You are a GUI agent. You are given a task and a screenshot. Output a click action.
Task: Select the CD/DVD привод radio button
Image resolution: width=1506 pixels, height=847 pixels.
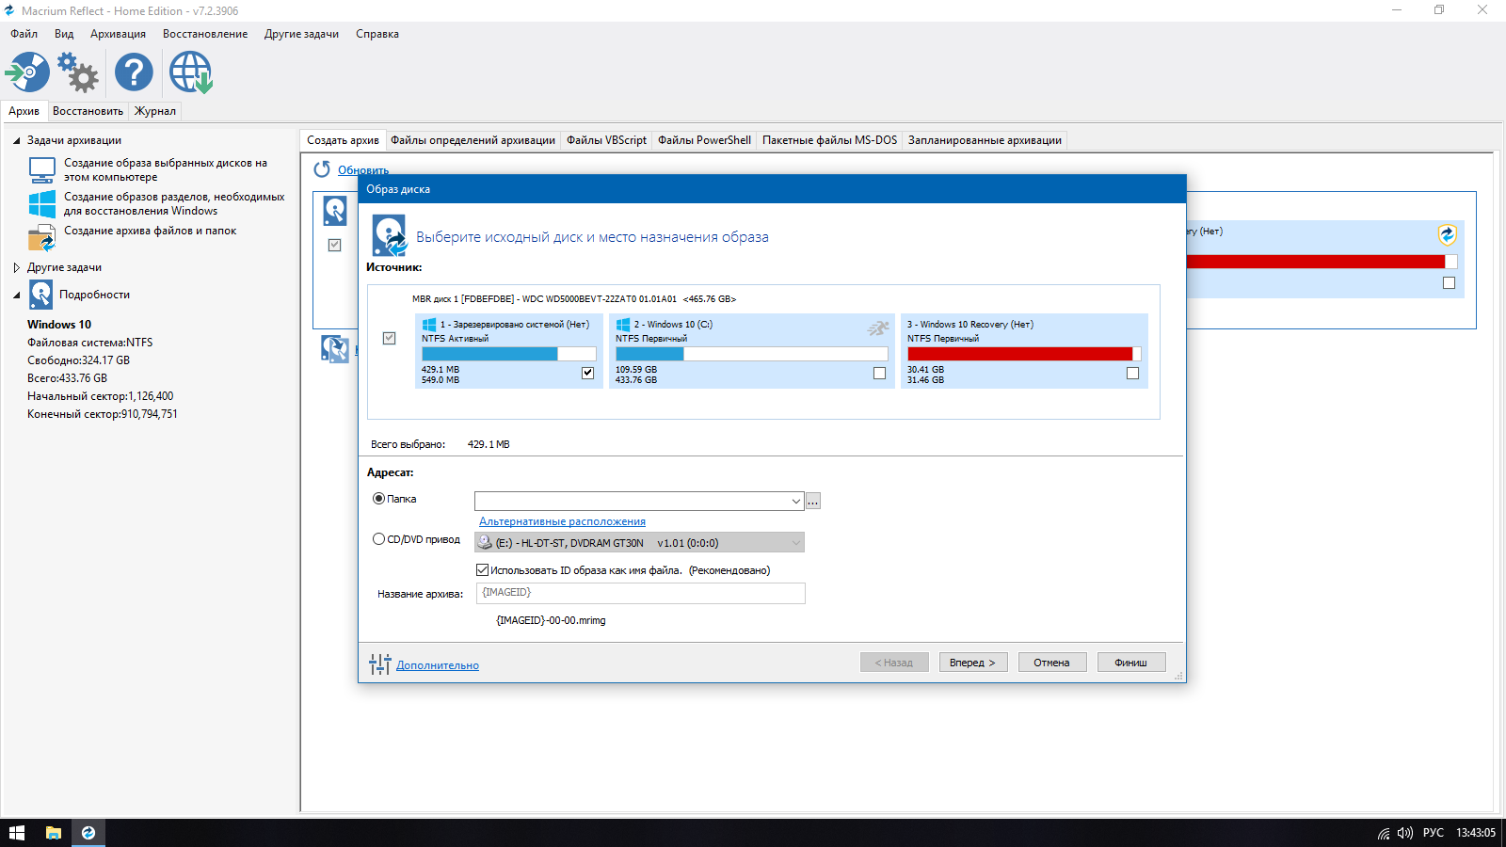click(x=378, y=539)
